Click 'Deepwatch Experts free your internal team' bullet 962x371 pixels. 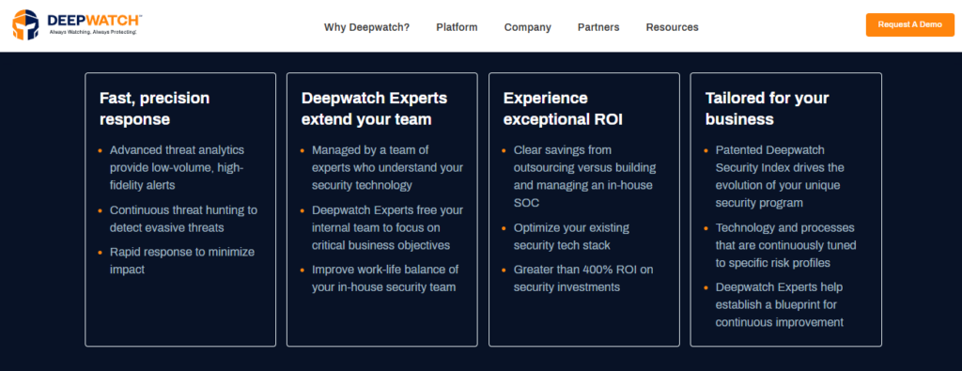tap(388, 227)
